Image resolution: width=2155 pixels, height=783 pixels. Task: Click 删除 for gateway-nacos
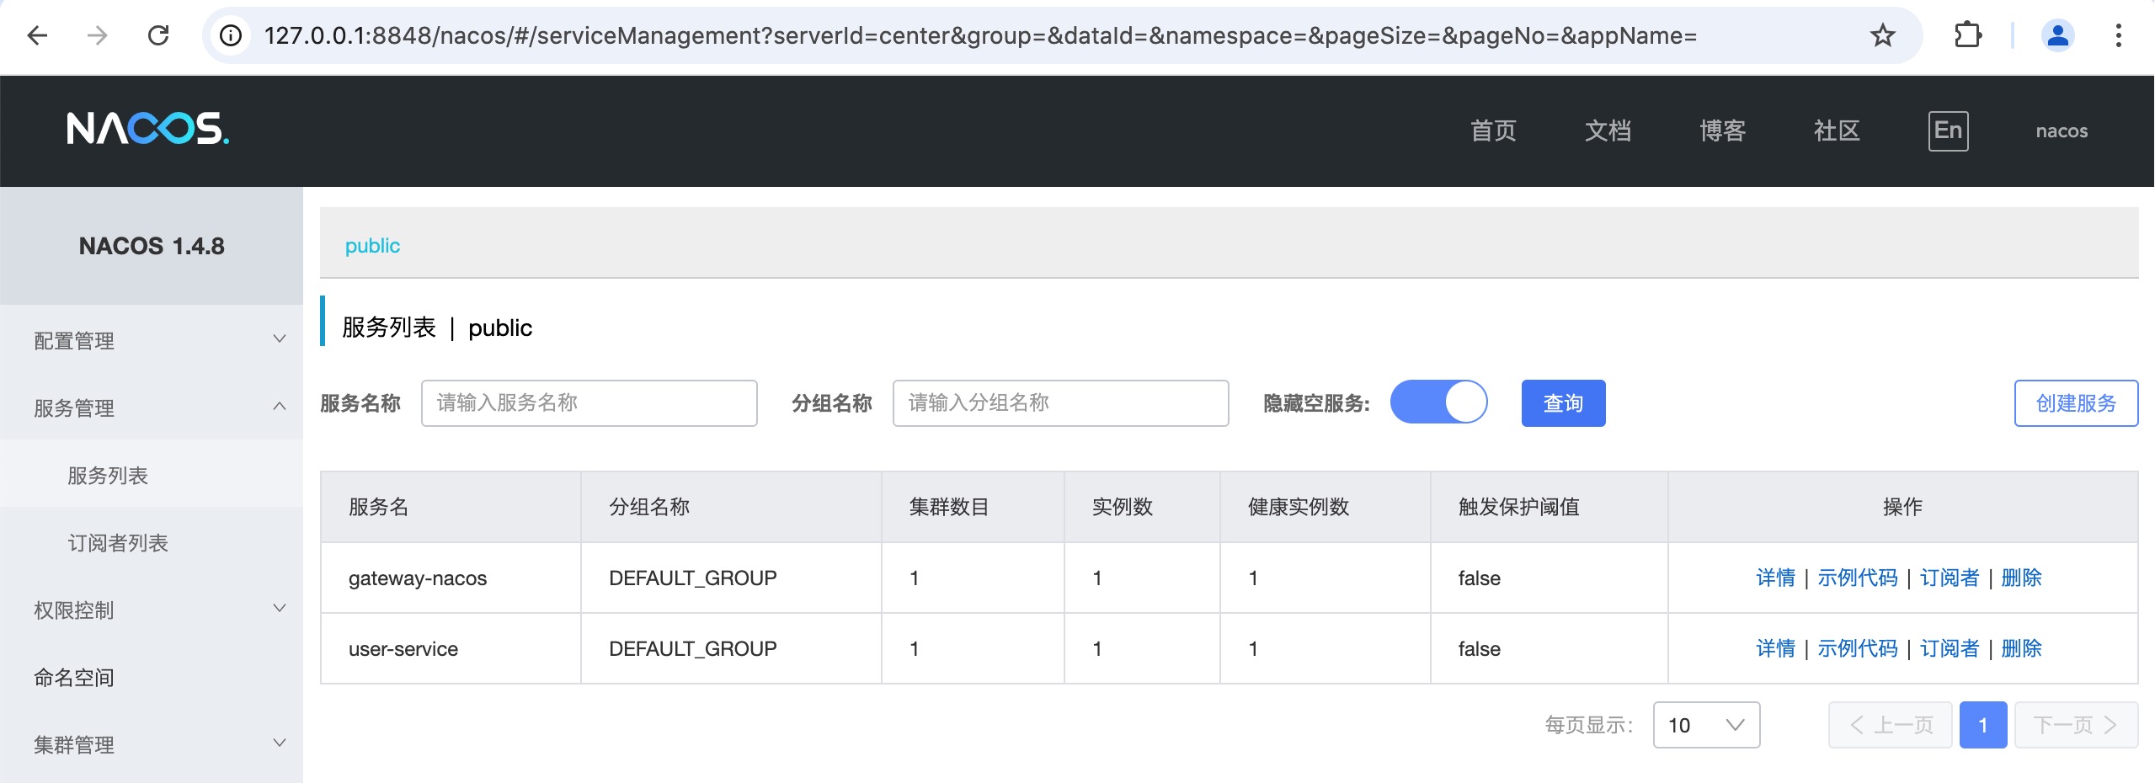click(2021, 578)
